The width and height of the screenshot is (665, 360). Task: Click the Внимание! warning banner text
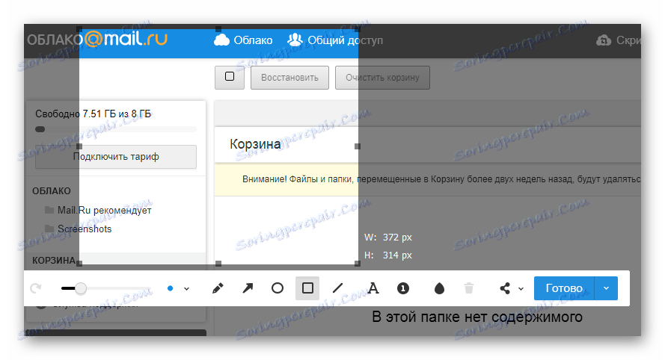pyautogui.click(x=441, y=179)
